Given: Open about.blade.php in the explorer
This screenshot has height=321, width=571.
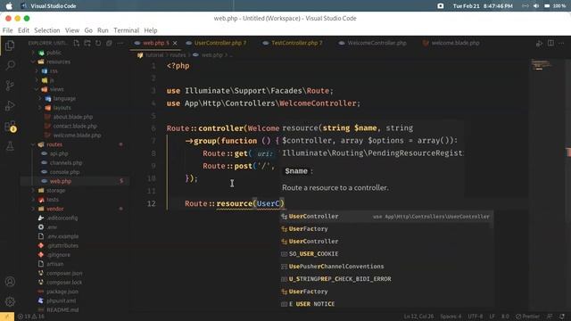Looking at the screenshot, I should pyautogui.click(x=73, y=117).
